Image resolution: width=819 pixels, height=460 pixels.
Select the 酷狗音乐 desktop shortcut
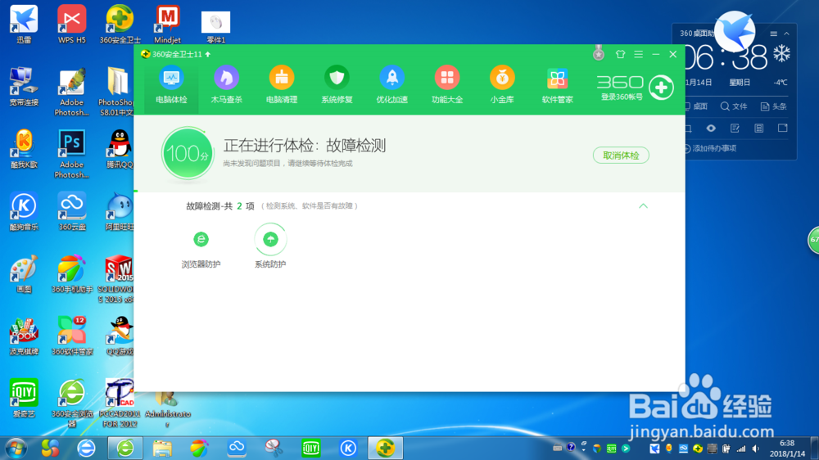pos(24,211)
